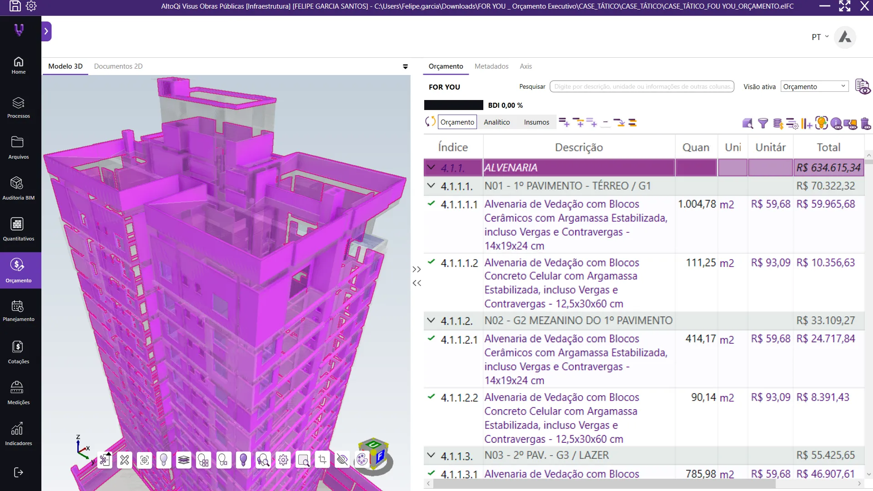The height and width of the screenshot is (491, 873).
Task: Click the 3D element search icon in budget toolbar
Action: point(748,123)
